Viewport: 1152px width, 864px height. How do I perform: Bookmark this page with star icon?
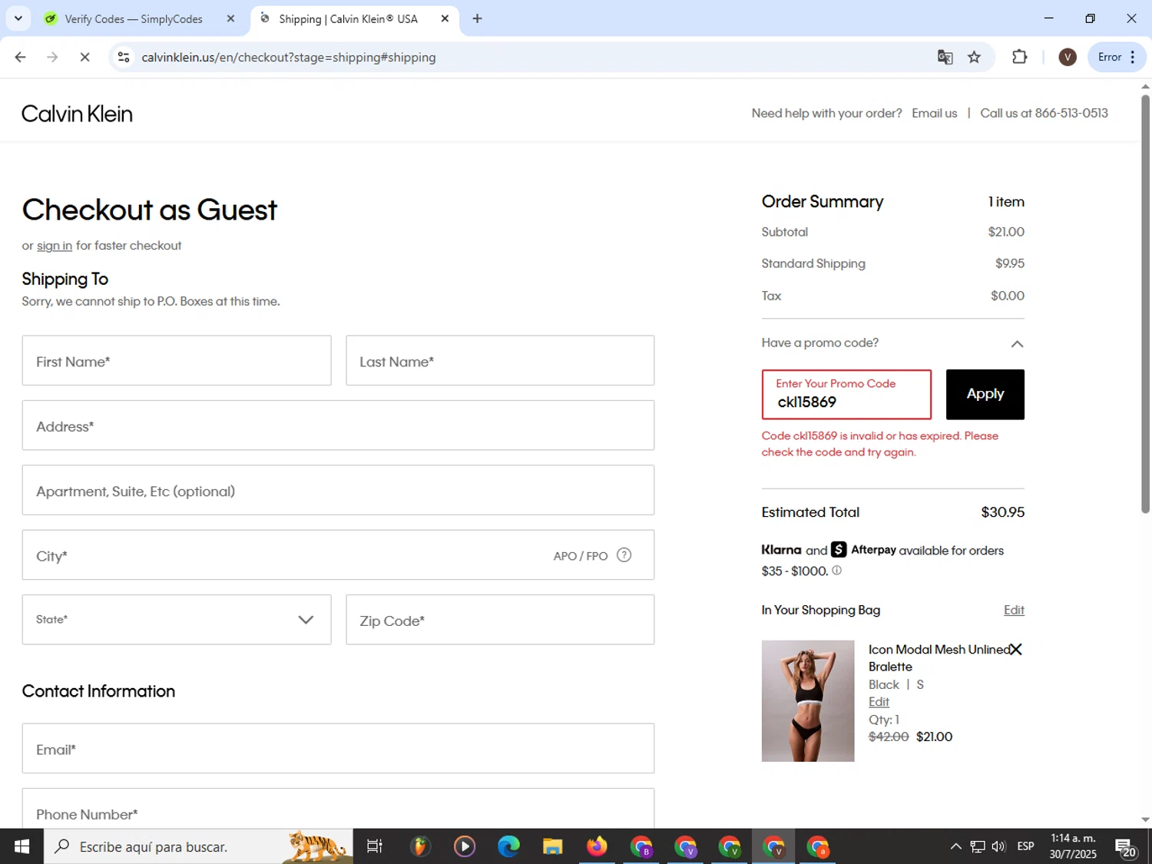[974, 57]
